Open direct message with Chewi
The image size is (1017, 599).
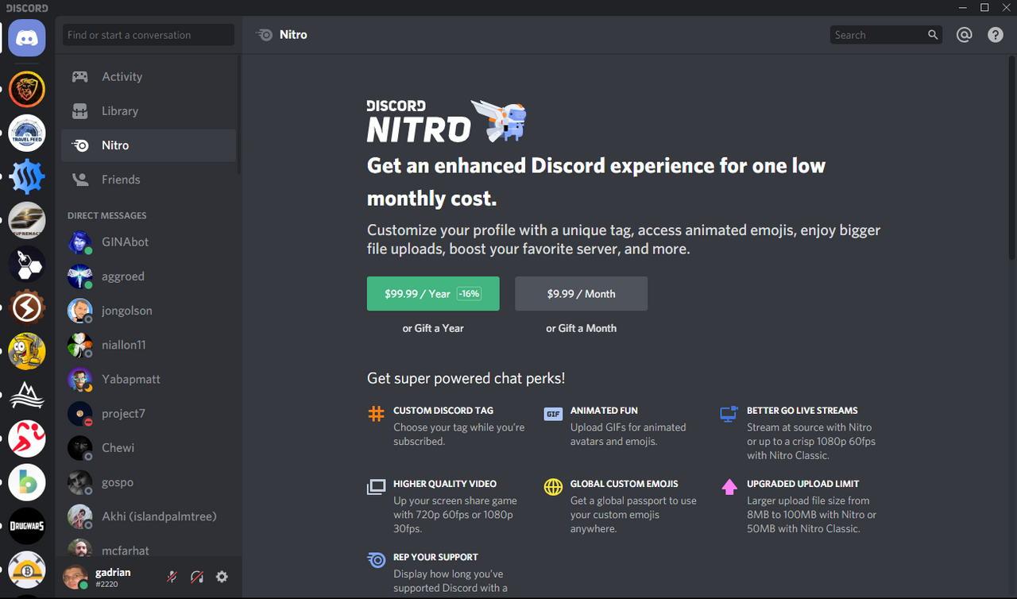(149, 448)
